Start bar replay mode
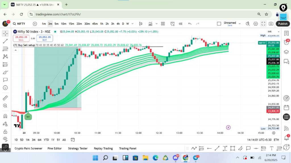The height and width of the screenshot is (163, 291). (180, 24)
